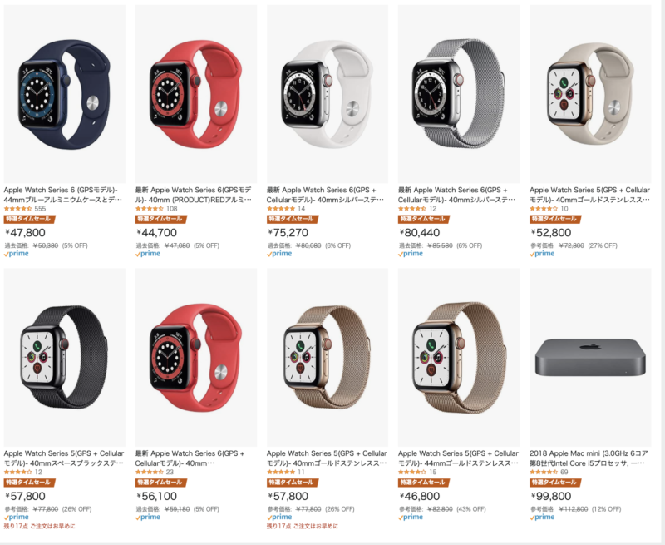
Task: Click the ¥56,100 red cellular watch price
Action: tap(156, 496)
